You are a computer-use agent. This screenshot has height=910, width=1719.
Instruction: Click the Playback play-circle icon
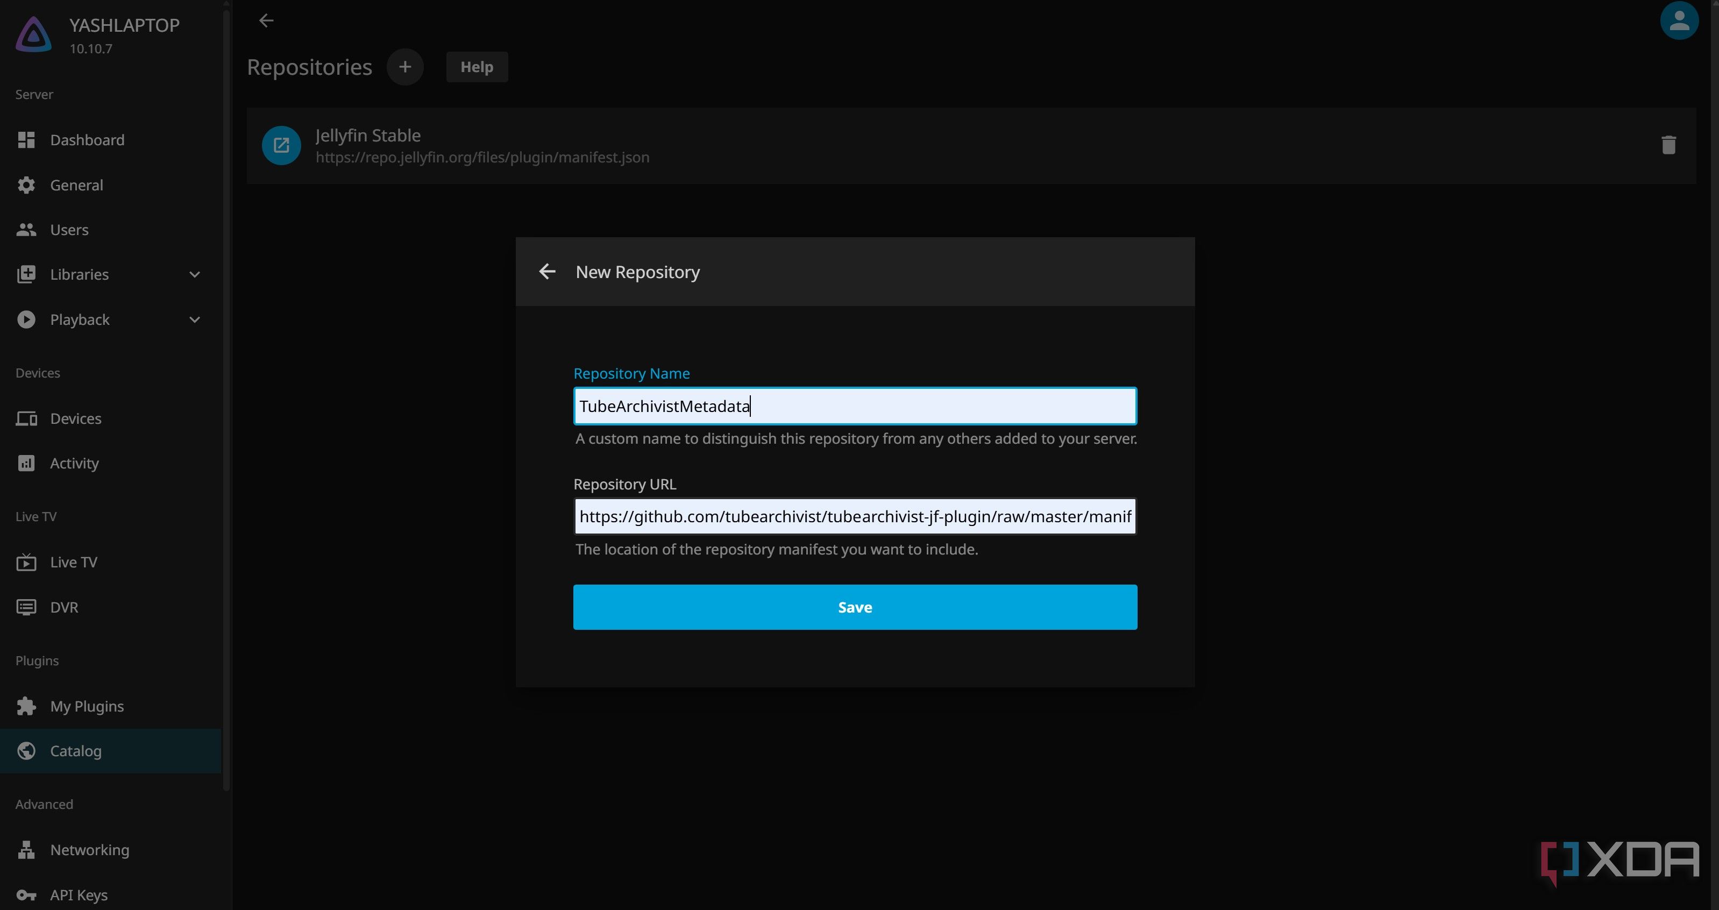26,319
